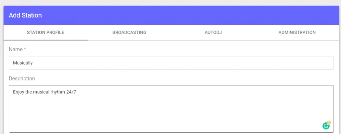Go to the Administration tab
The width and height of the screenshot is (341, 134).
(x=297, y=33)
